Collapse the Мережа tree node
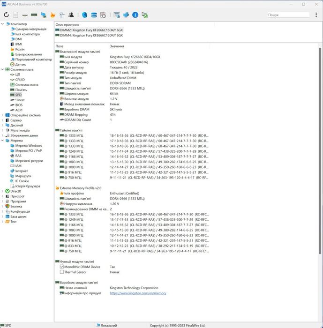Screen dimensions: 323x328 (2, 141)
